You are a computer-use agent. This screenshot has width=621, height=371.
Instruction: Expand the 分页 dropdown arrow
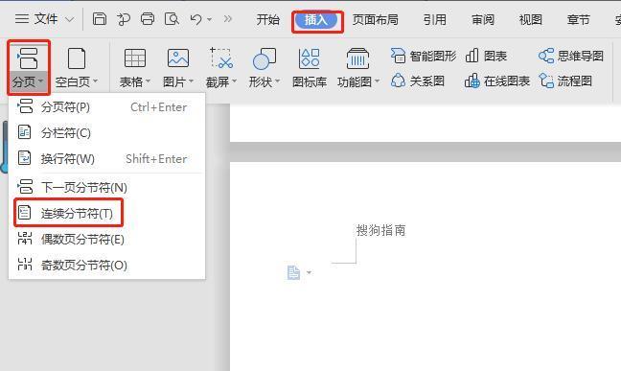pos(41,81)
